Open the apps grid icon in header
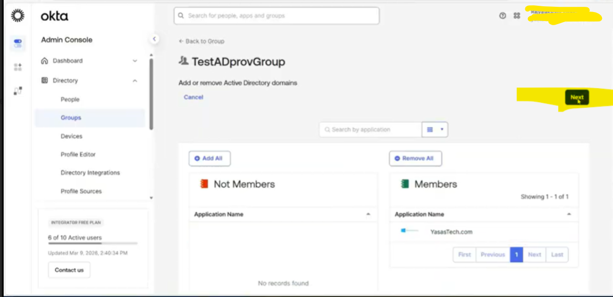 517,16
